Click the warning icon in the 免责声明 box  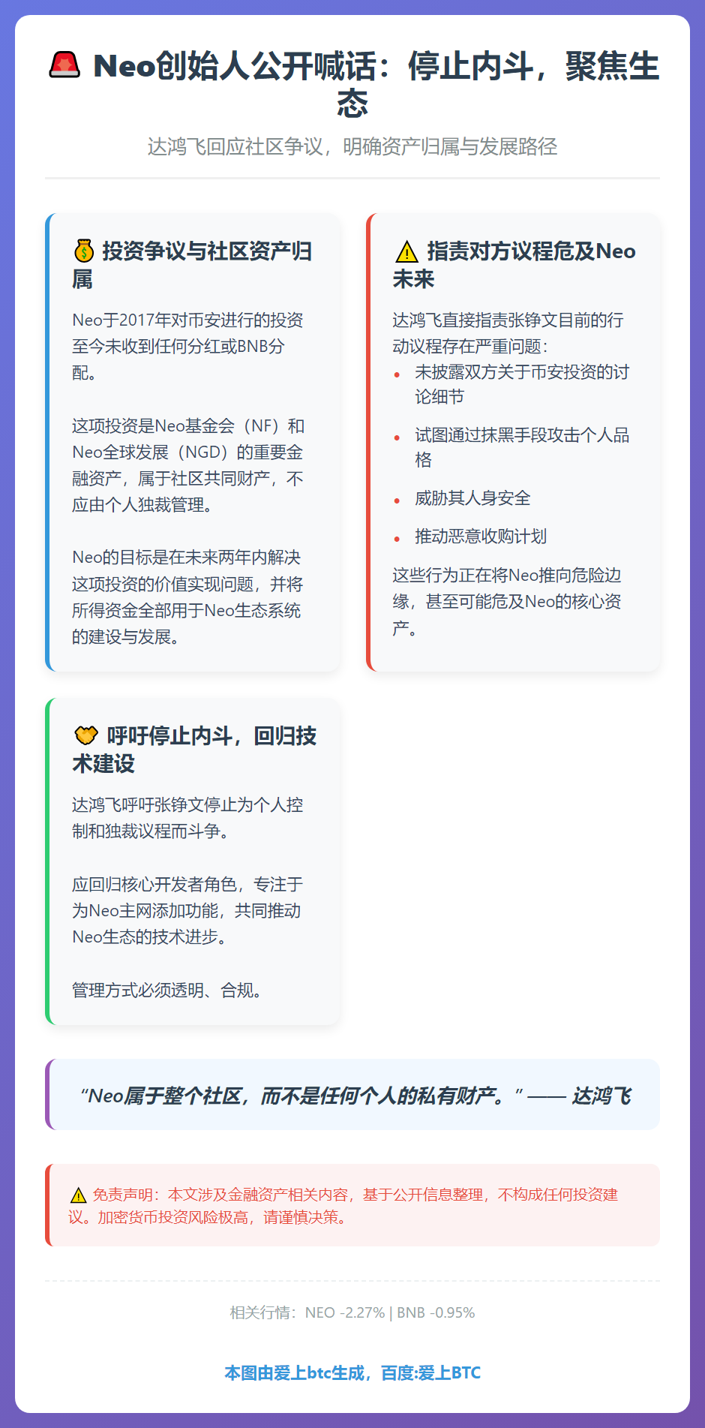click(x=78, y=1195)
